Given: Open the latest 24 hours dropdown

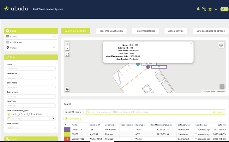Looking at the screenshot, I should pos(75,112).
